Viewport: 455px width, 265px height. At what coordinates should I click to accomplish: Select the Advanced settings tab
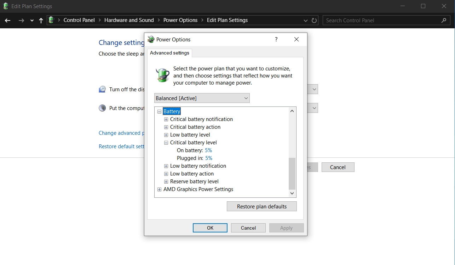(169, 53)
